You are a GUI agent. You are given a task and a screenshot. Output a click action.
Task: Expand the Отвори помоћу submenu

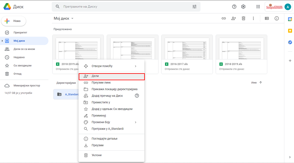pyautogui.click(x=135, y=66)
